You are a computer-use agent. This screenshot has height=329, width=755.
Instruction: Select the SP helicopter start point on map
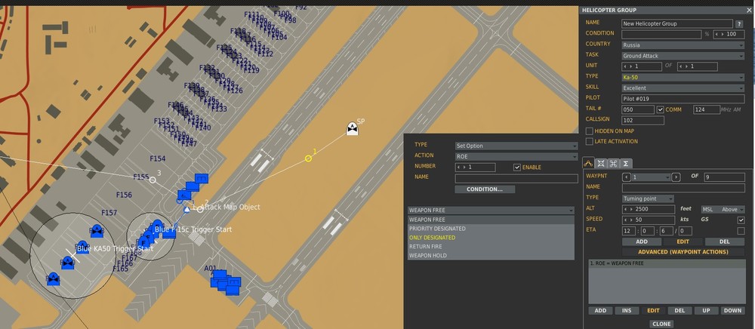352,128
